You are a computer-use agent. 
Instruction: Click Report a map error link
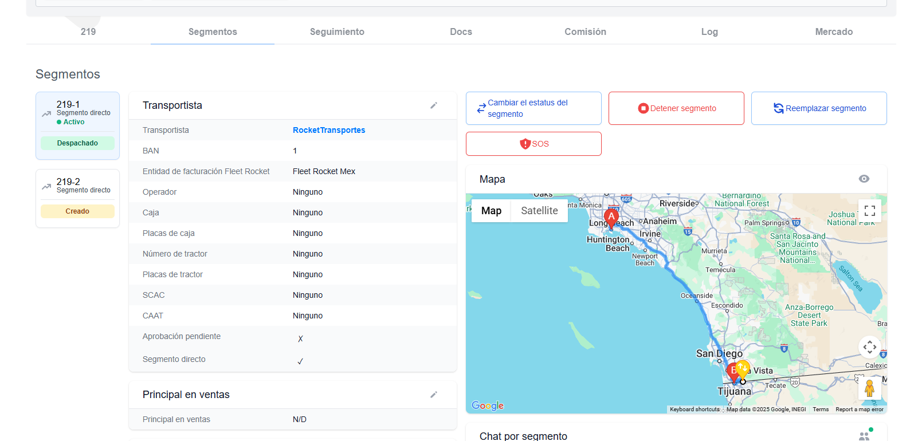point(860,409)
